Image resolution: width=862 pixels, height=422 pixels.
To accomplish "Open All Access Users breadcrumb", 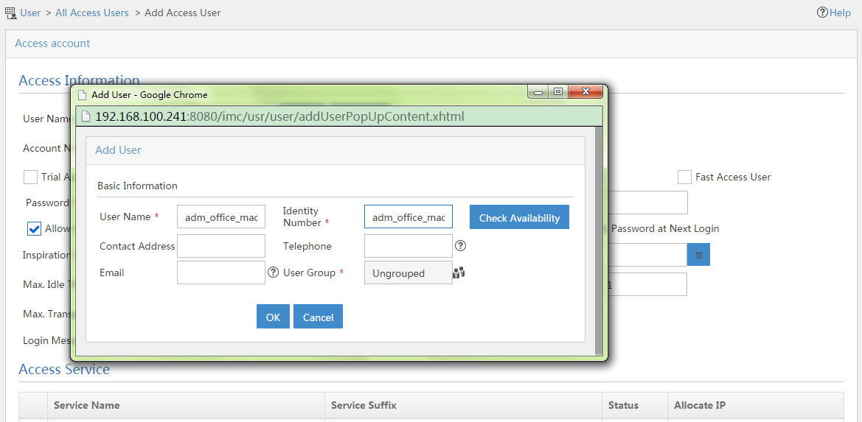I will tap(92, 12).
